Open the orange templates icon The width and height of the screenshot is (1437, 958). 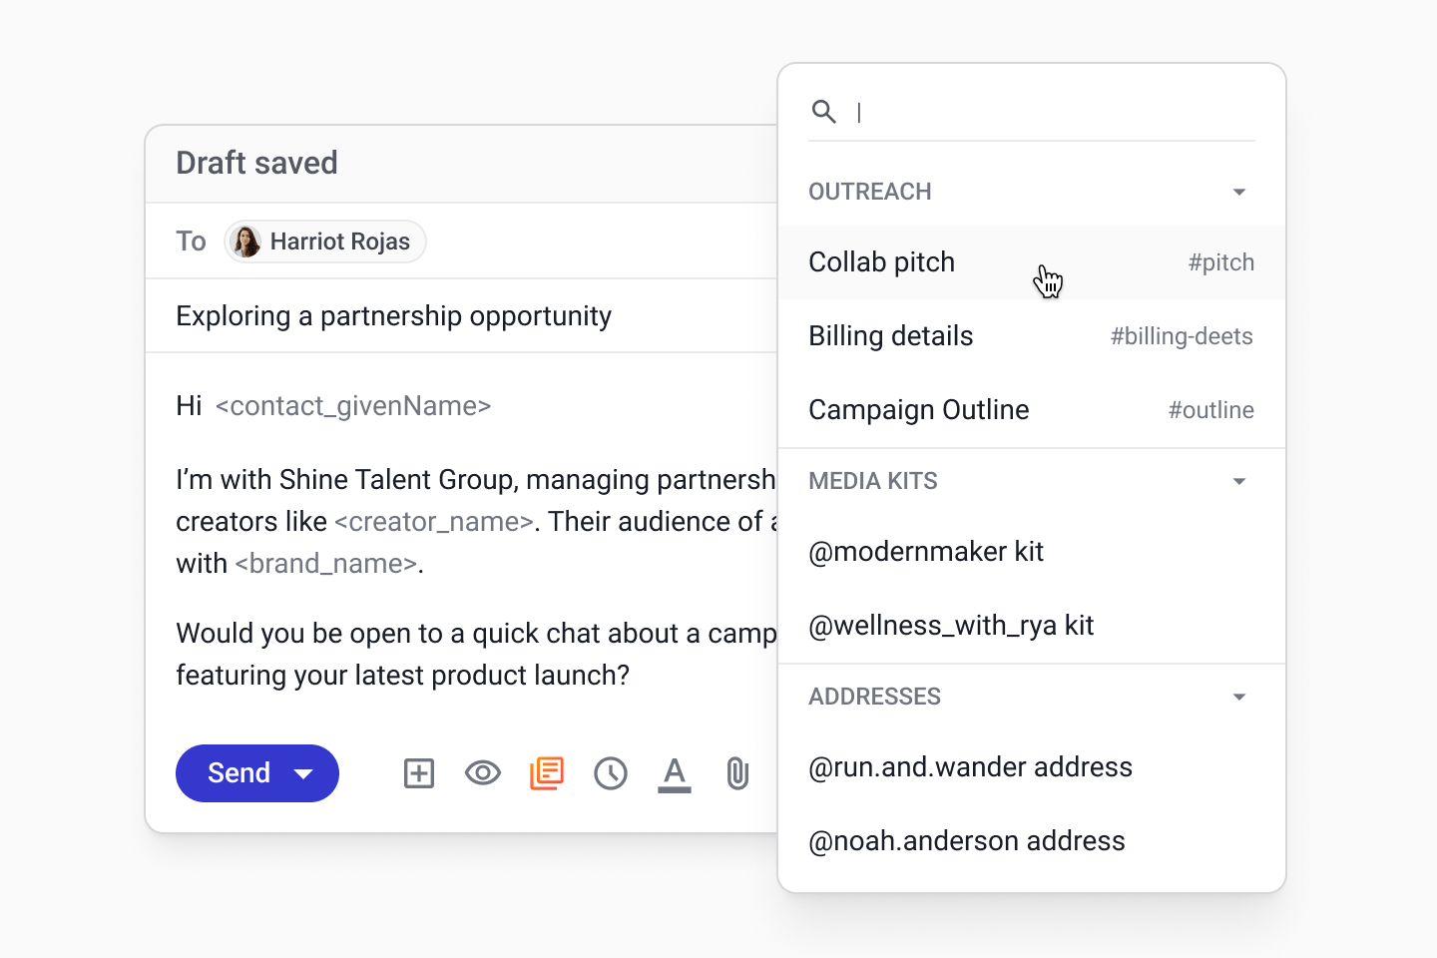[x=547, y=773]
